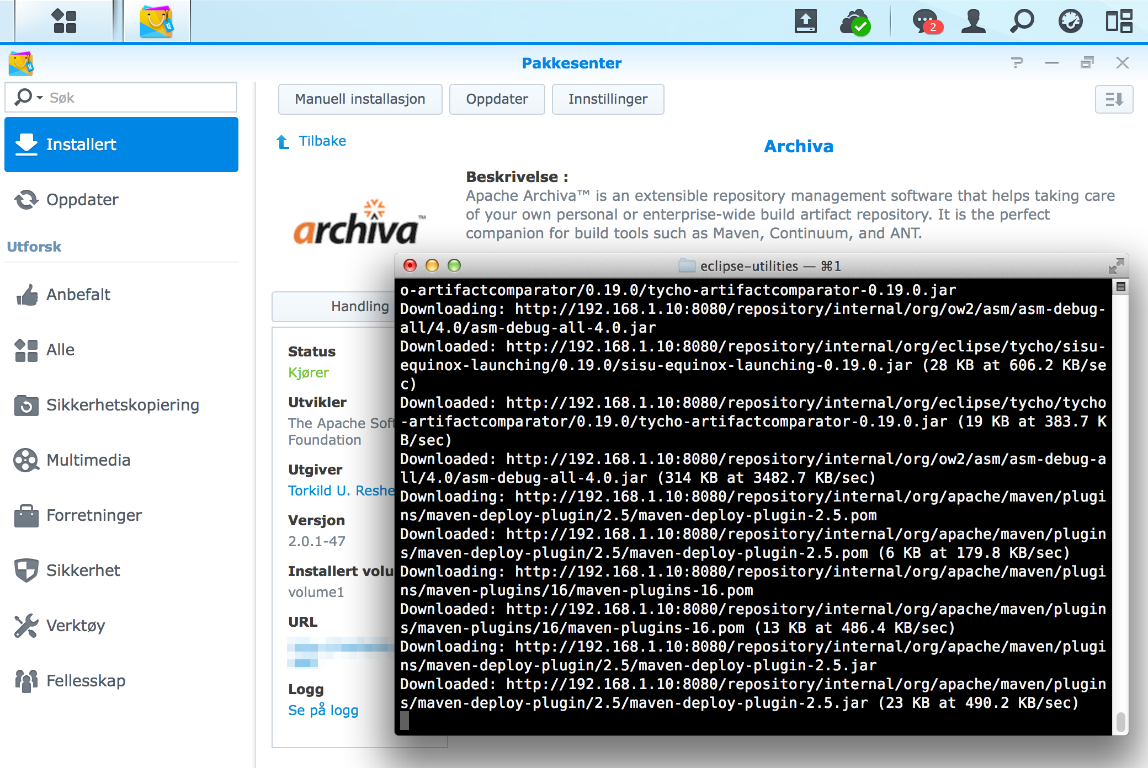Expand the search filter dropdown arrow

[40, 98]
